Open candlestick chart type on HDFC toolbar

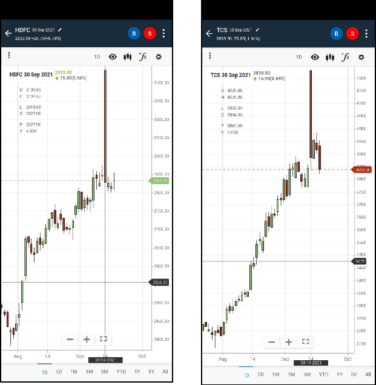[128, 56]
